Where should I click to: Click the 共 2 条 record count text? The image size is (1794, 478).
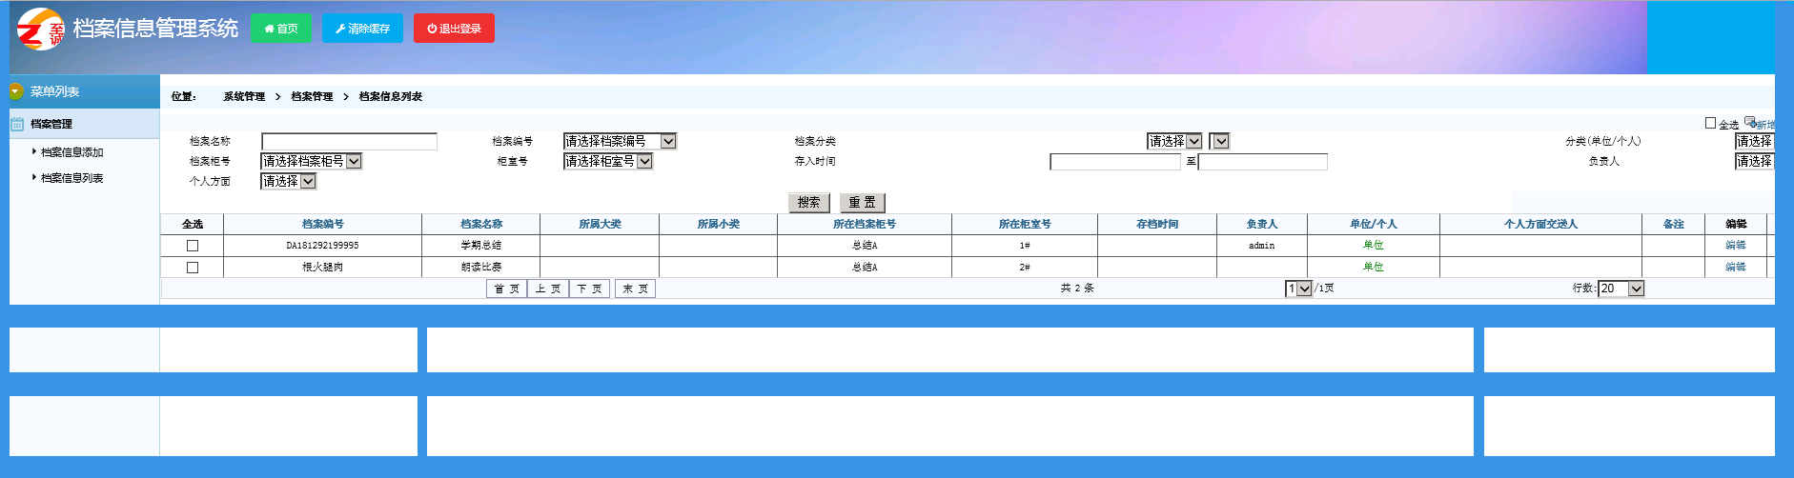[1077, 289]
